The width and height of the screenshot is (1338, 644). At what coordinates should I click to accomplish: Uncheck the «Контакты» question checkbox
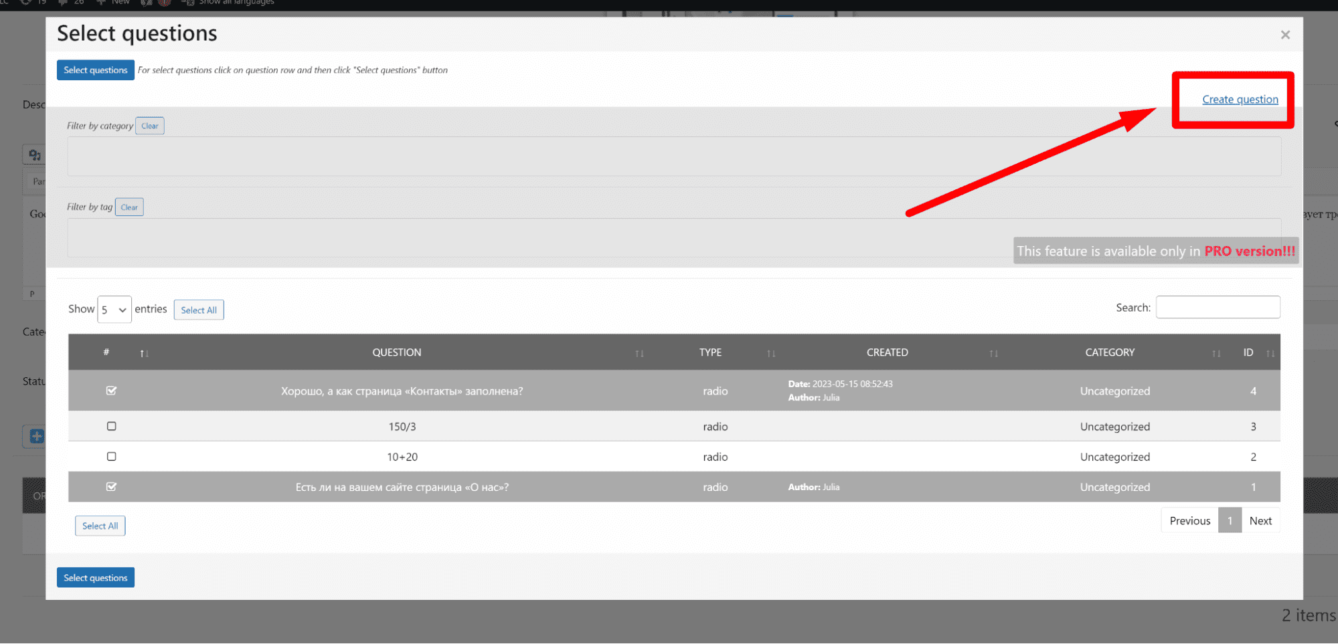pyautogui.click(x=112, y=391)
